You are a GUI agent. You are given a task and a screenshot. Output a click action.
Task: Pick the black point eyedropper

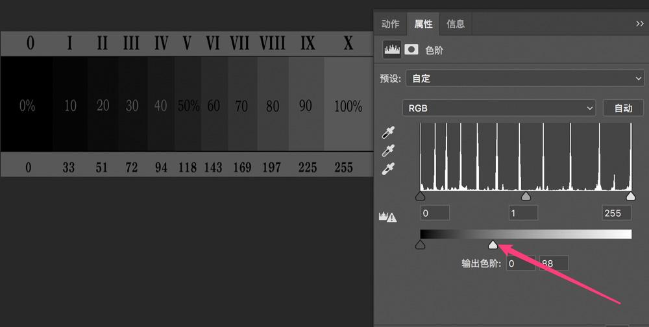(x=388, y=132)
